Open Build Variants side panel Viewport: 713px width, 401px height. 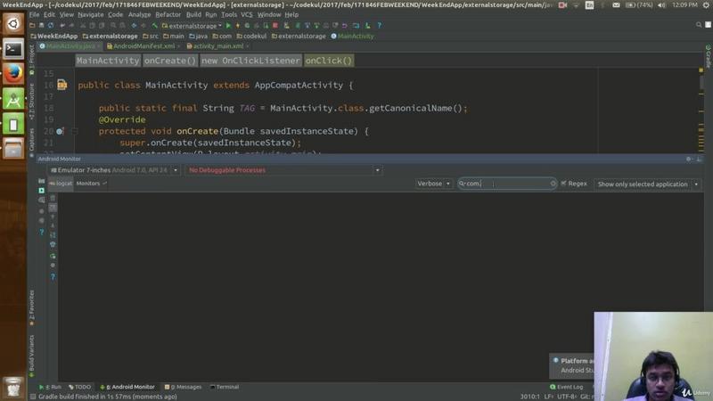click(x=31, y=356)
